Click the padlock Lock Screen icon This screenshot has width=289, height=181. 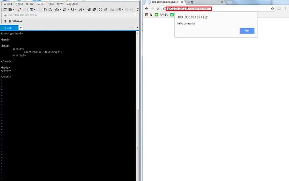[x=106, y=10]
